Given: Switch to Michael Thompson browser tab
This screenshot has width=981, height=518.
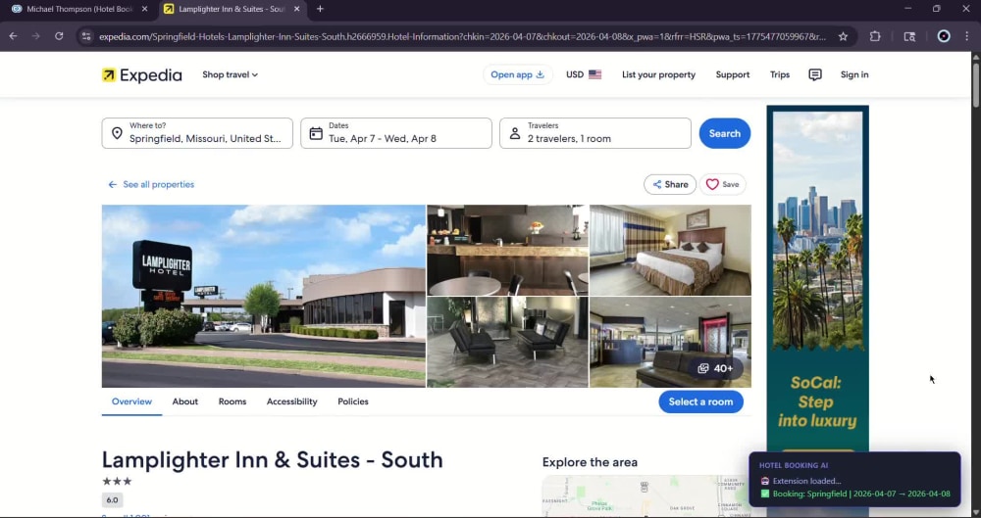Looking at the screenshot, I should (x=79, y=10).
